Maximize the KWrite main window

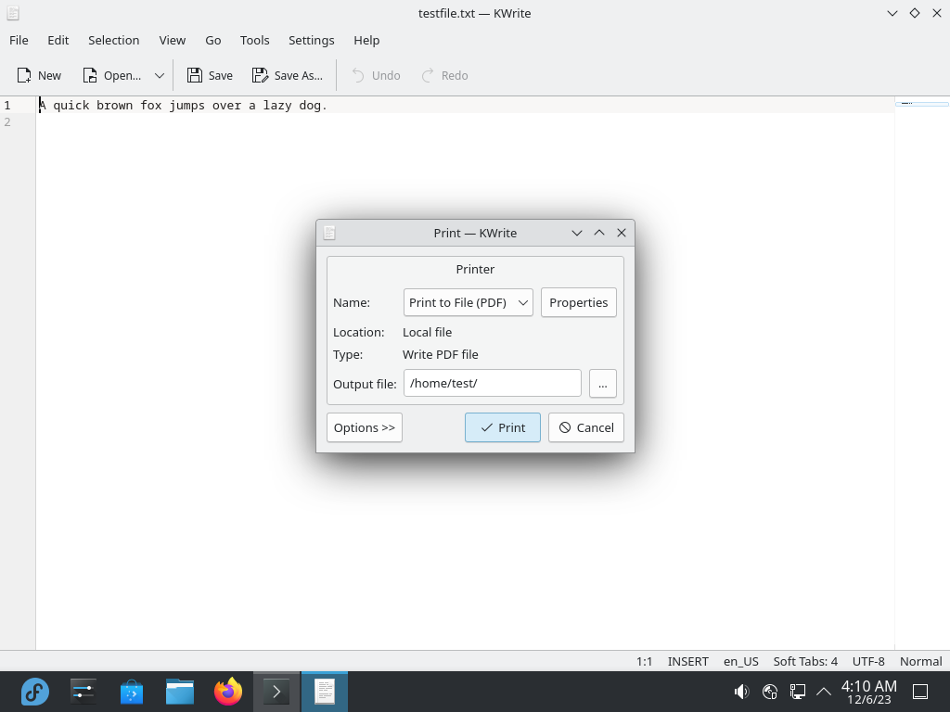(915, 13)
